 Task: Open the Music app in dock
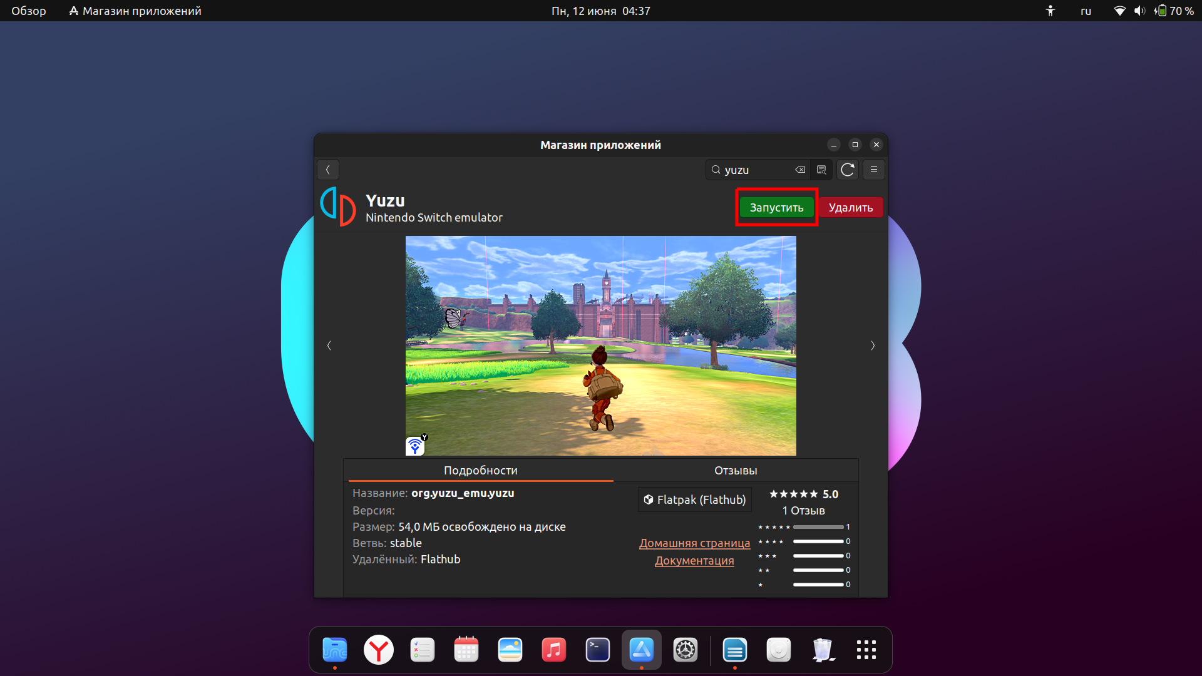pos(554,650)
